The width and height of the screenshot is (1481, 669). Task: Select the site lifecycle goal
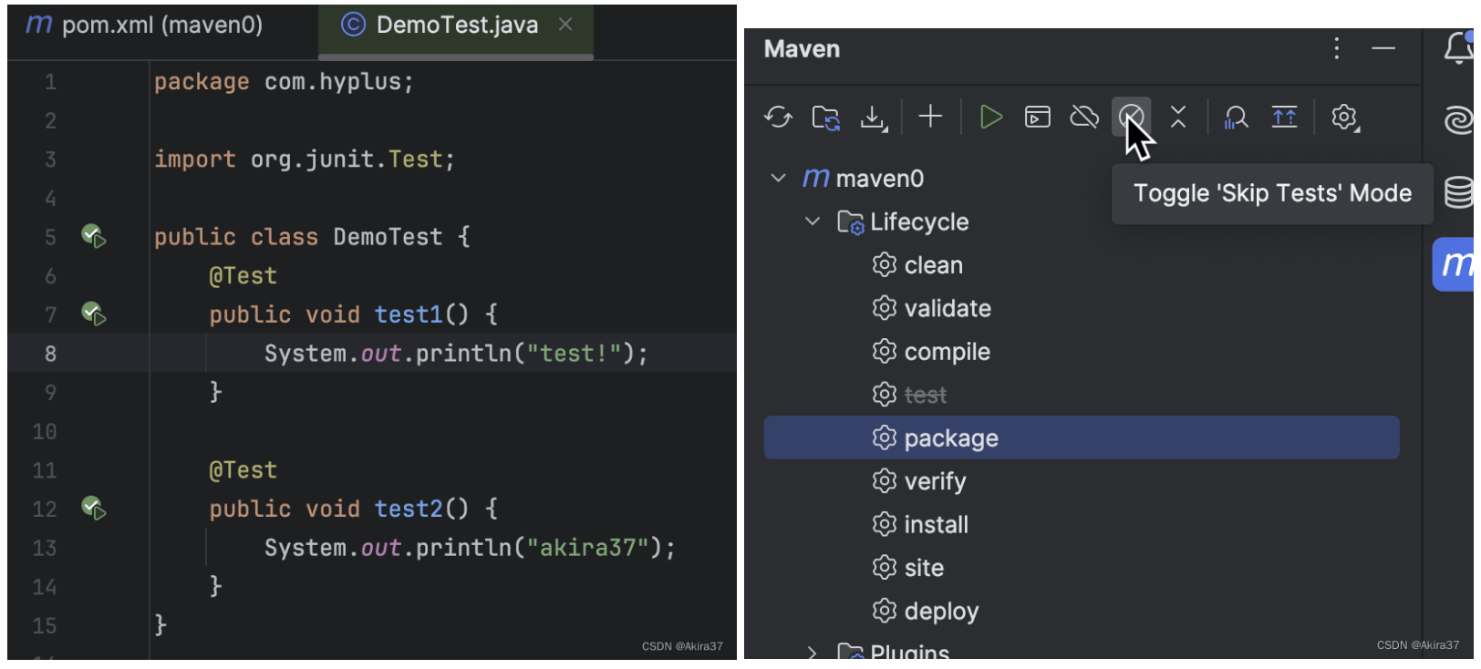[x=924, y=568]
